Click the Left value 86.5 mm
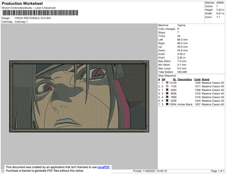 click(182, 40)
